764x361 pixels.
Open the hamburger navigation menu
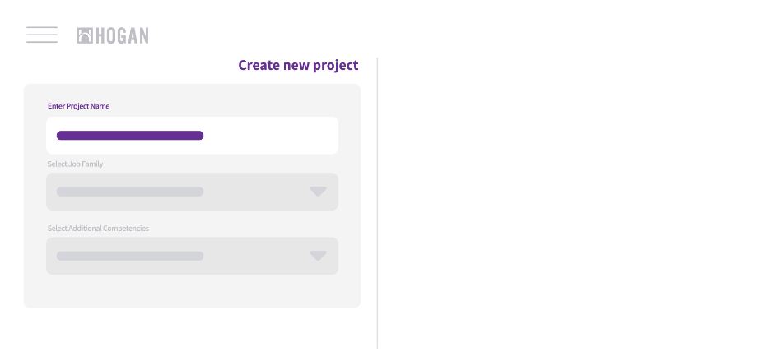(x=42, y=35)
